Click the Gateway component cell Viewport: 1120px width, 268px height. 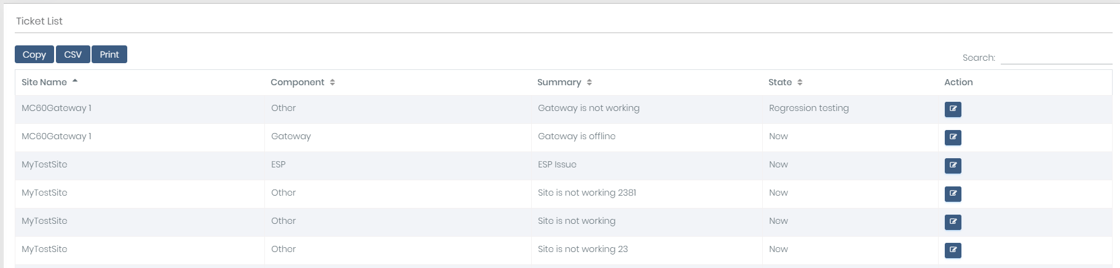(291, 136)
